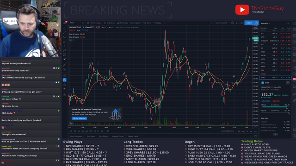The image size is (296, 166).
Task: Select the trend line drawing tool
Action: pos(65,33)
